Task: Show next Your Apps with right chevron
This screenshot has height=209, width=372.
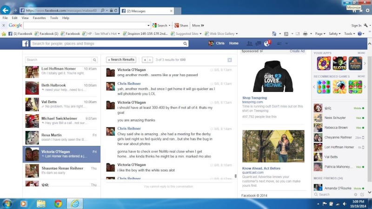Action: tap(365, 64)
